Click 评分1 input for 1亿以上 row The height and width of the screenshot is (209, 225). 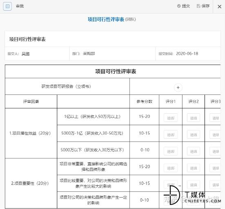pos(171,118)
